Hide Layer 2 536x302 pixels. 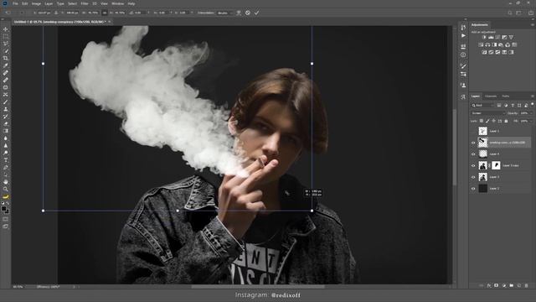(473, 189)
